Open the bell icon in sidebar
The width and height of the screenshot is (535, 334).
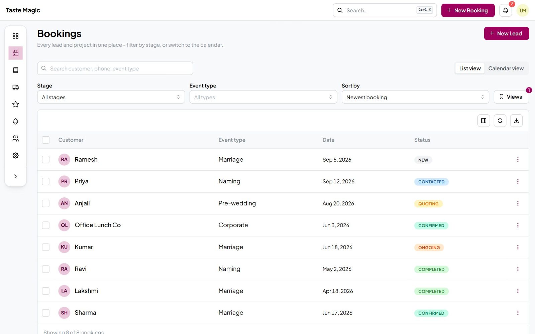[x=15, y=121]
